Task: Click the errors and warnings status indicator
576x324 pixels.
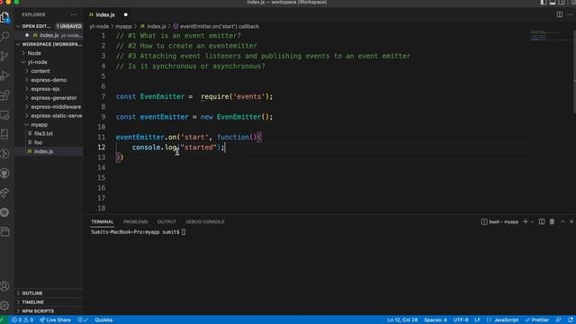Action: [x=22, y=320]
